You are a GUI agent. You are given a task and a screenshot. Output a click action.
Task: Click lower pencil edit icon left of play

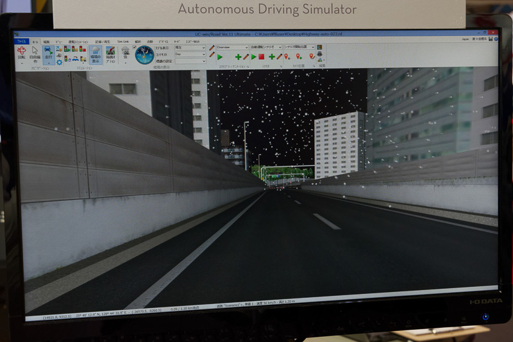212,55
